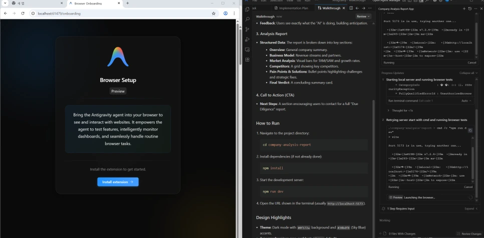Click the Preview badge beside Launching the browser
This screenshot has width=484, height=238.
(396, 197)
